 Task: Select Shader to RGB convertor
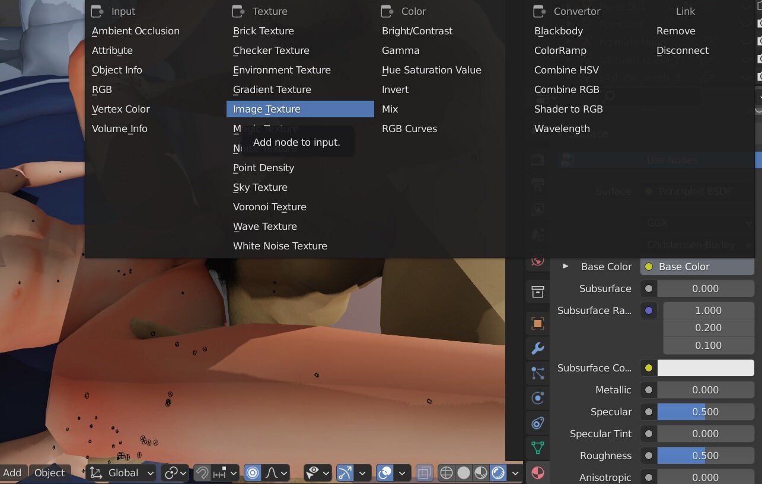[569, 109]
